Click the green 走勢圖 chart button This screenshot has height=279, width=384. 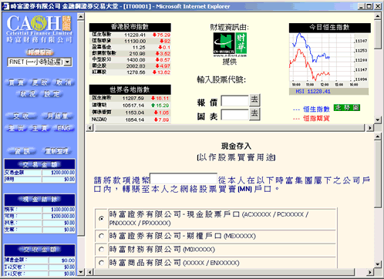(x=347, y=108)
